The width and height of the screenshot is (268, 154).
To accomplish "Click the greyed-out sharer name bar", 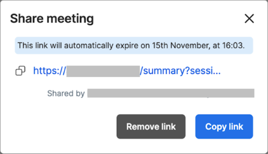I will pos(171,93).
